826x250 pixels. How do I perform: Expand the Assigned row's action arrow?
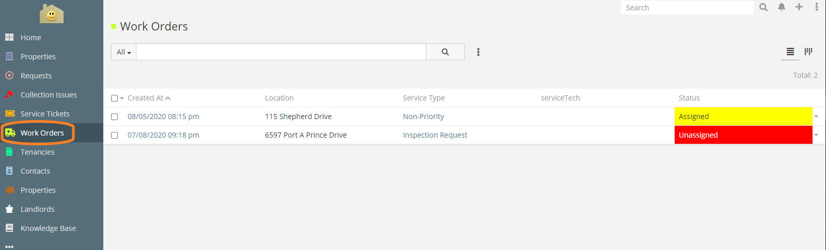point(816,116)
